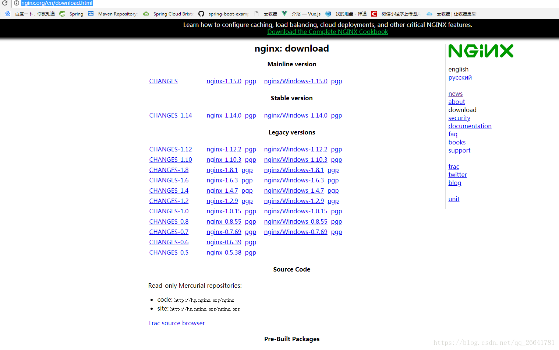Image resolution: width=559 pixels, height=350 pixels.
Task: Download nginx-1.0.15
Action: pos(224,211)
